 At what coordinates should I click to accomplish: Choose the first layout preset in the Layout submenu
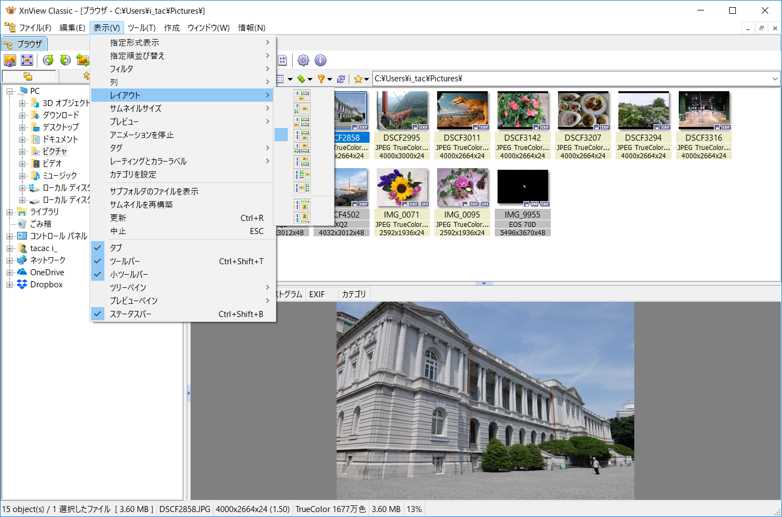tap(301, 96)
